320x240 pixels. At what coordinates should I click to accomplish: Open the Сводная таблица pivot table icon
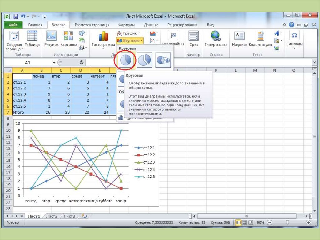coord(14,36)
